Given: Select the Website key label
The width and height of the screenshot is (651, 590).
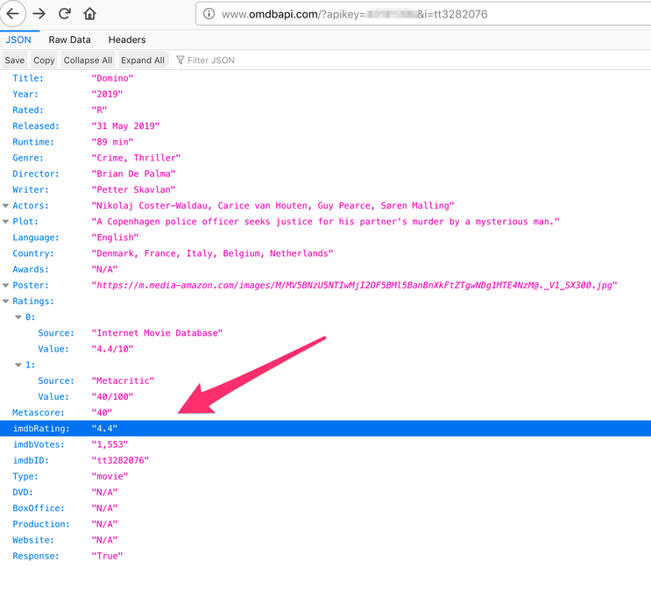Looking at the screenshot, I should 33,540.
